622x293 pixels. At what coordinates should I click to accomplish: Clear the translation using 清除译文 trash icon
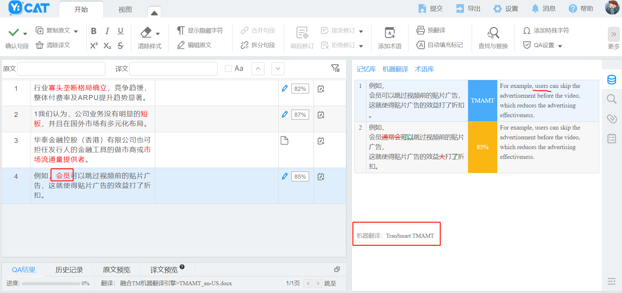pyautogui.click(x=39, y=45)
